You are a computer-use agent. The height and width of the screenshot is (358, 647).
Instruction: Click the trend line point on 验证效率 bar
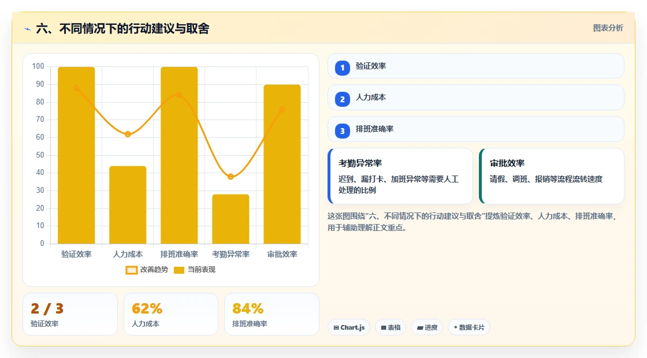click(76, 88)
